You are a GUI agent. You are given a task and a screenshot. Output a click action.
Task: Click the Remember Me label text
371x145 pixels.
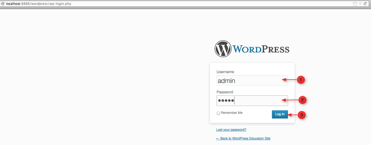pos(232,113)
